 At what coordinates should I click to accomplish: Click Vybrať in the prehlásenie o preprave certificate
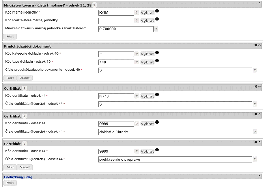[x=147, y=151]
